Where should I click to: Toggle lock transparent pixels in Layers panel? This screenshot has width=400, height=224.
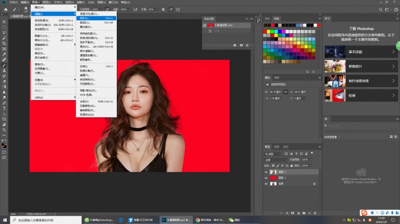tap(273, 166)
